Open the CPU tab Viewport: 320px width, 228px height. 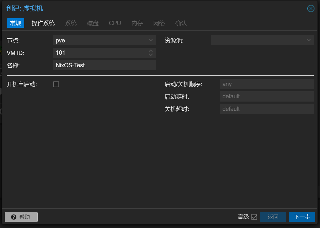(115, 23)
